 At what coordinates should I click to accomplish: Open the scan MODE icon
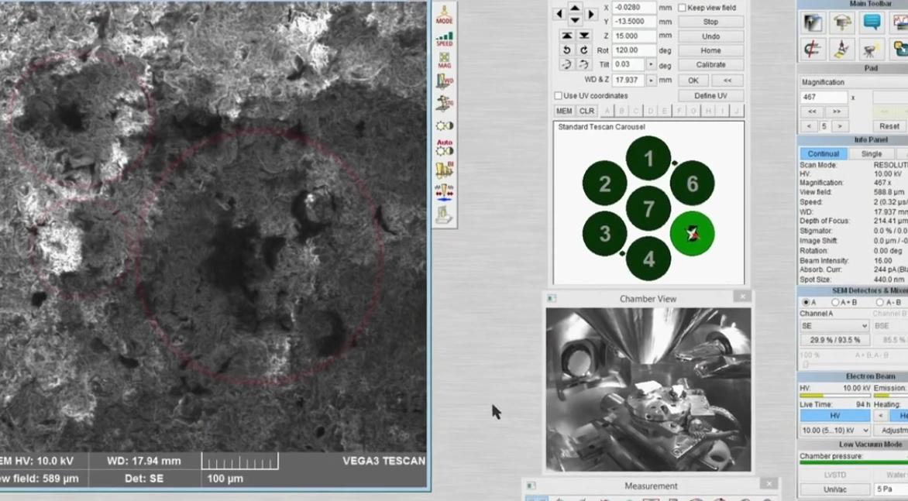(444, 15)
